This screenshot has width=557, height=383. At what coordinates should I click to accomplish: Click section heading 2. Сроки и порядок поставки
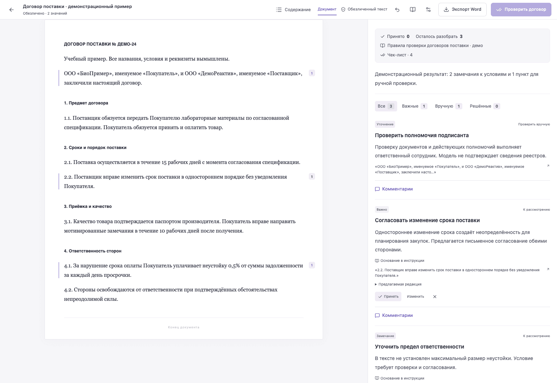[95, 148]
